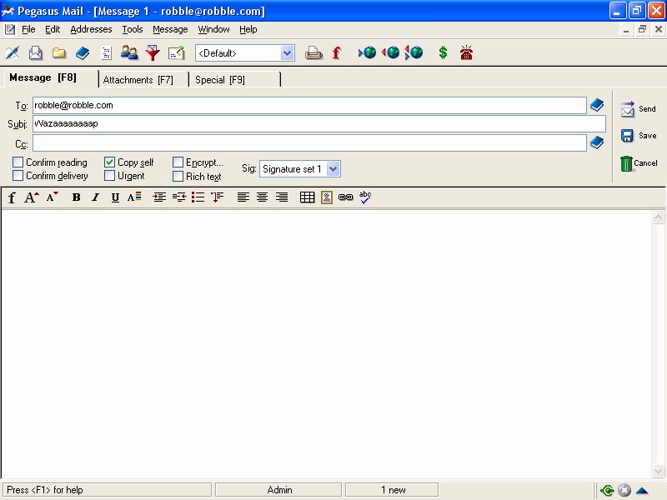Click into the Subj field
The height and width of the screenshot is (500, 667).
point(319,123)
